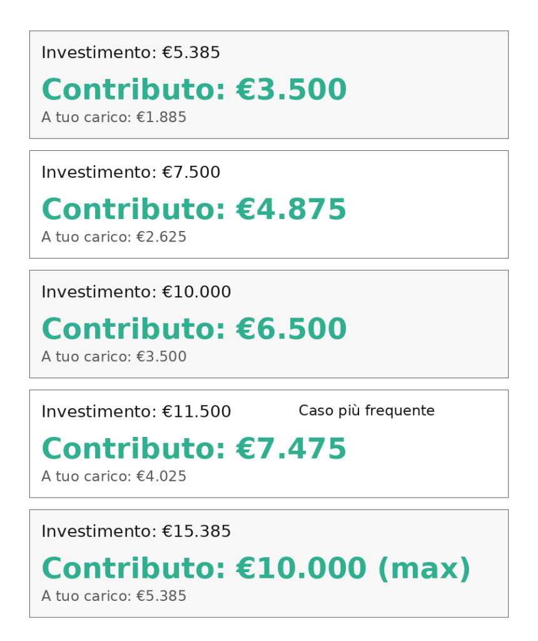This screenshot has height=641, width=538.
Task: Click the Investimento €5.385 text
Action: point(131,53)
